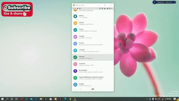Click the network icon in system tray

(162, 99)
